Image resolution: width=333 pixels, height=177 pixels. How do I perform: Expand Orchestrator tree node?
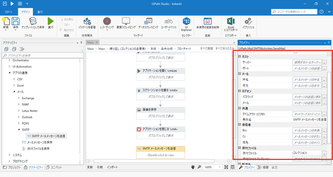9,60
